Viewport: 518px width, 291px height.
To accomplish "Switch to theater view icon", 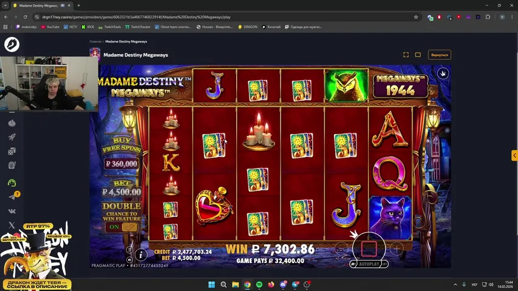I will (418, 55).
